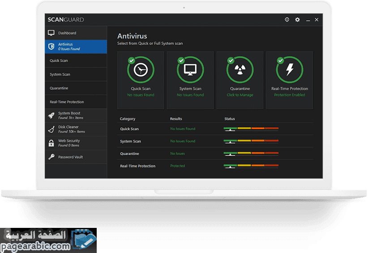Minimize the ScanGuard window
The image size is (368, 253).
click(308, 21)
